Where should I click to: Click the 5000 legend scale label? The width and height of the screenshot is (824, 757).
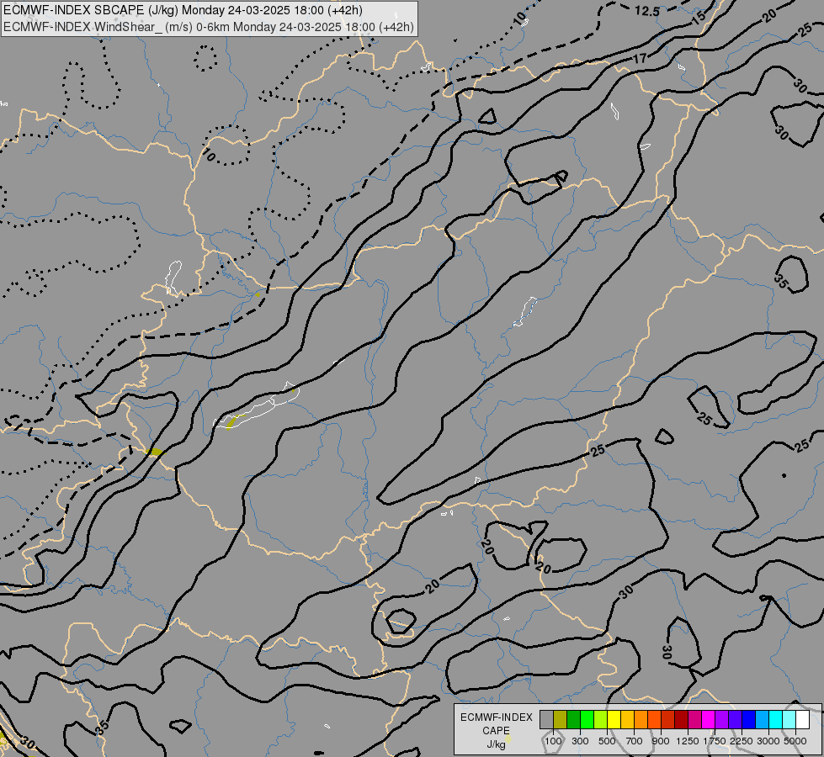click(x=795, y=741)
